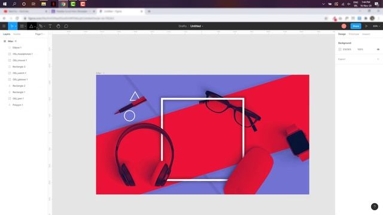Select the Polygon shape tool icon
Image resolution: width=383 pixels, height=215 pixels.
[31, 26]
